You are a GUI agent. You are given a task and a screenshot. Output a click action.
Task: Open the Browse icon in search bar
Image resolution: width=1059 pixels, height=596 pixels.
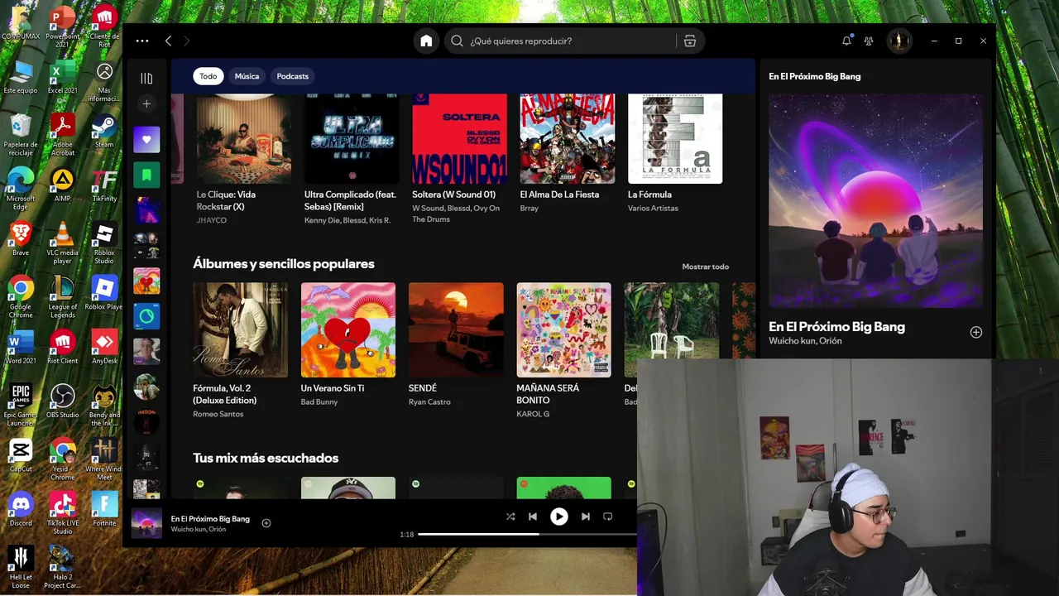tap(689, 41)
